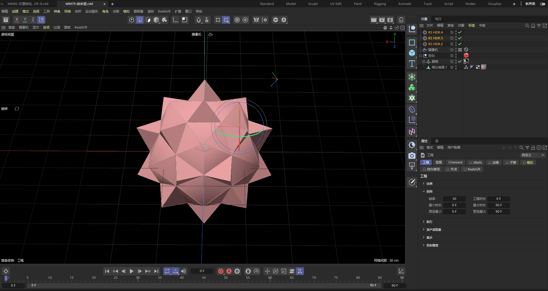Toggle visibility dots for 空白 object

(x=456, y=56)
